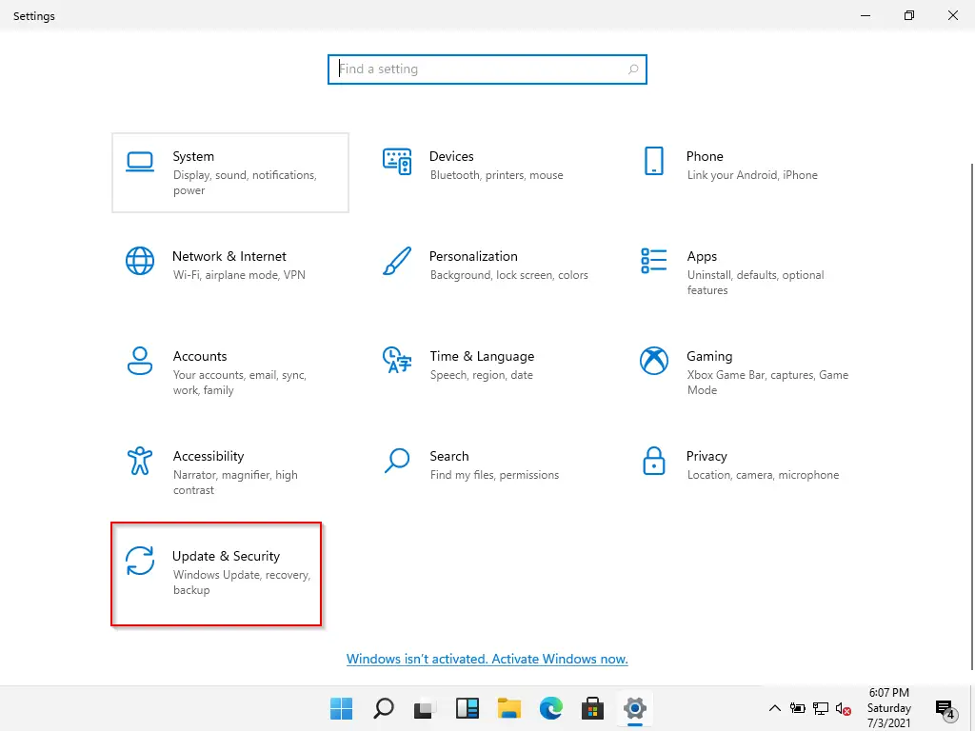Click the Gaming title
The width and height of the screenshot is (975, 731).
coord(709,356)
